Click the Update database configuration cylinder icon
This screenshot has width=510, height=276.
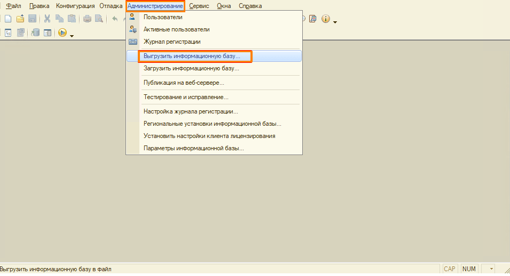(35, 33)
